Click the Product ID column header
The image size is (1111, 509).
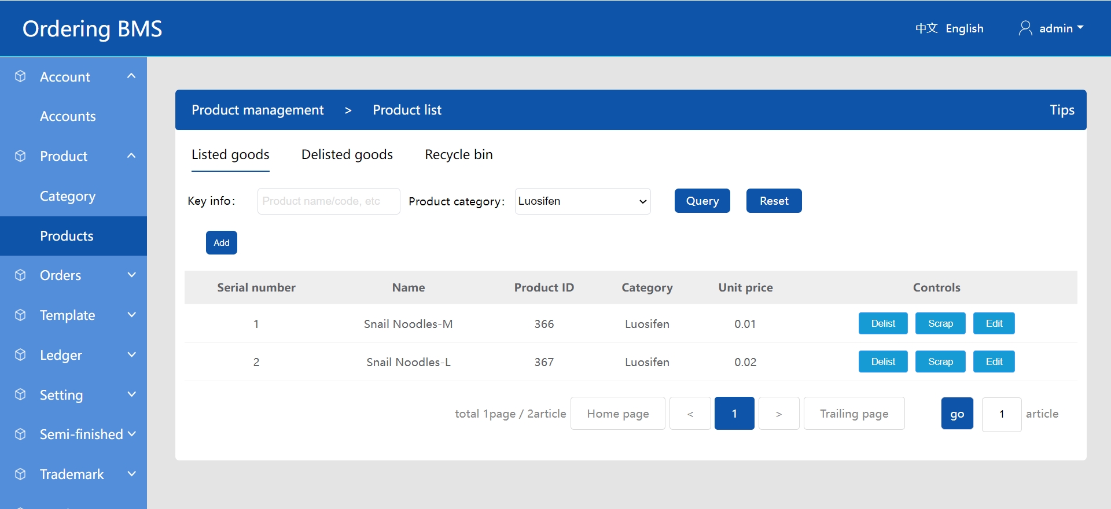544,287
